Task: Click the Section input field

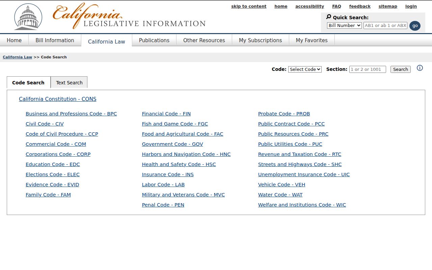Action: pos(368,69)
